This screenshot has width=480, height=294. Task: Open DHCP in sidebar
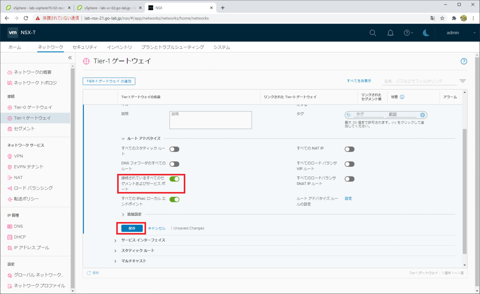pyautogui.click(x=20, y=237)
